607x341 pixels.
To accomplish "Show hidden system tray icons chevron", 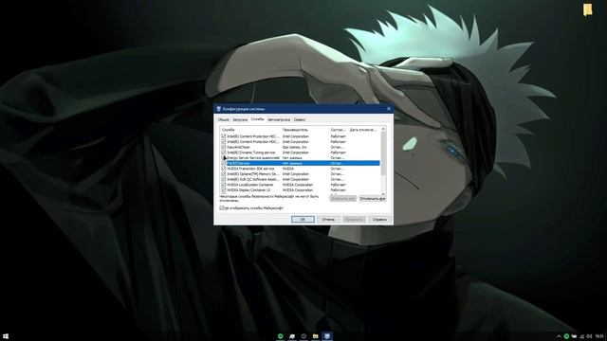I will click(559, 336).
